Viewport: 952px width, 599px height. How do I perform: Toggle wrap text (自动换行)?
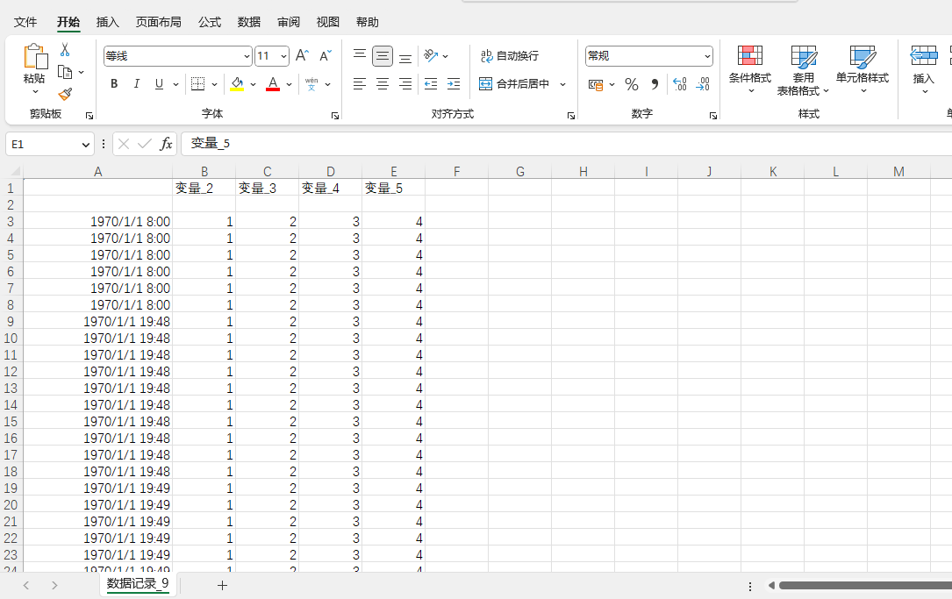(510, 56)
